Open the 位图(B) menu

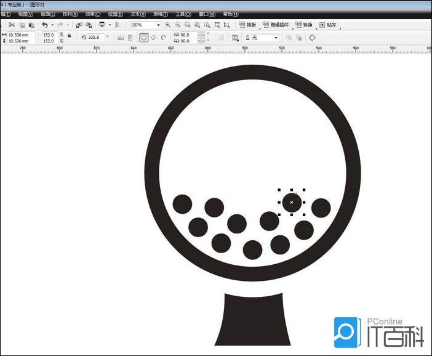pyautogui.click(x=116, y=14)
